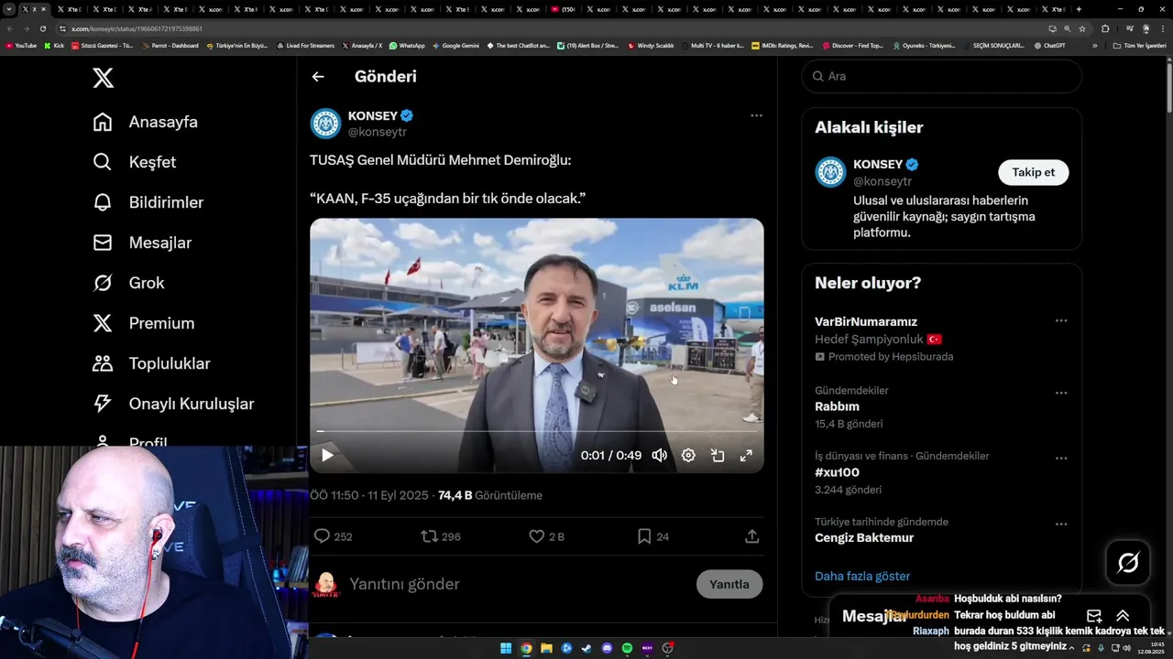Open Cengiz Baktemur trend

pos(864,537)
